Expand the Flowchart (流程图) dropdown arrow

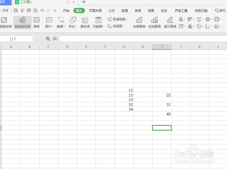[124, 26]
